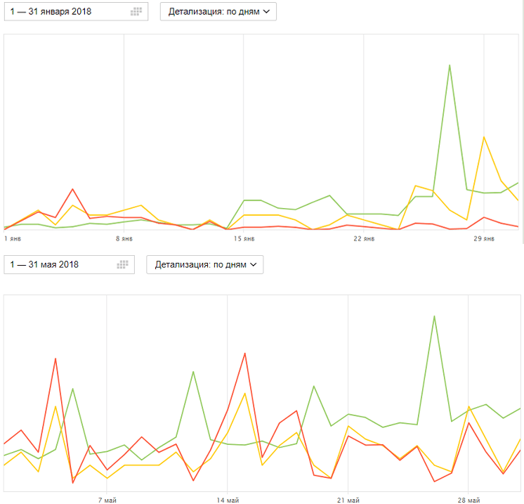Click the tallest yellow peak in the May chart

(x=244, y=393)
